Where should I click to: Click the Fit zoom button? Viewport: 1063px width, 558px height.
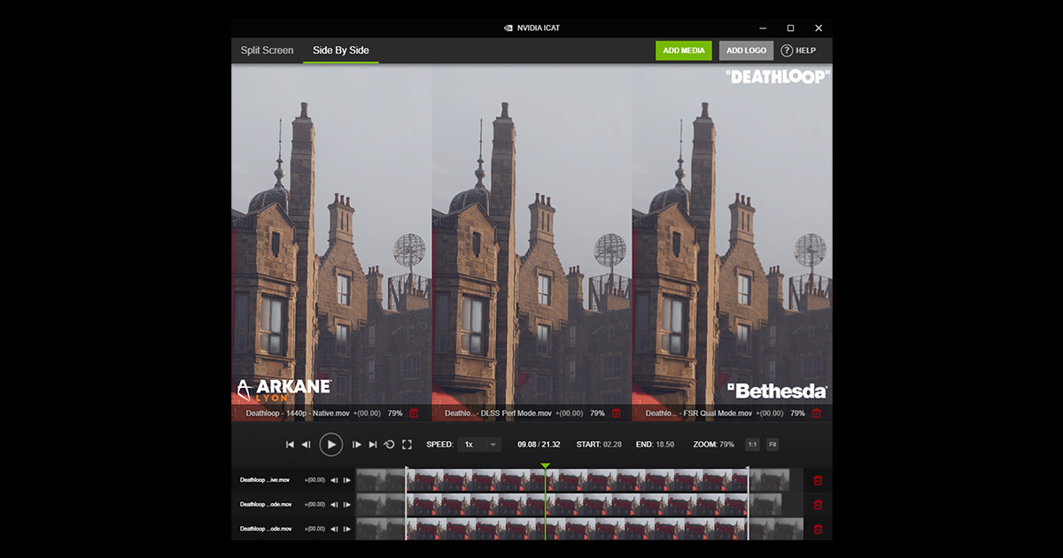(772, 445)
